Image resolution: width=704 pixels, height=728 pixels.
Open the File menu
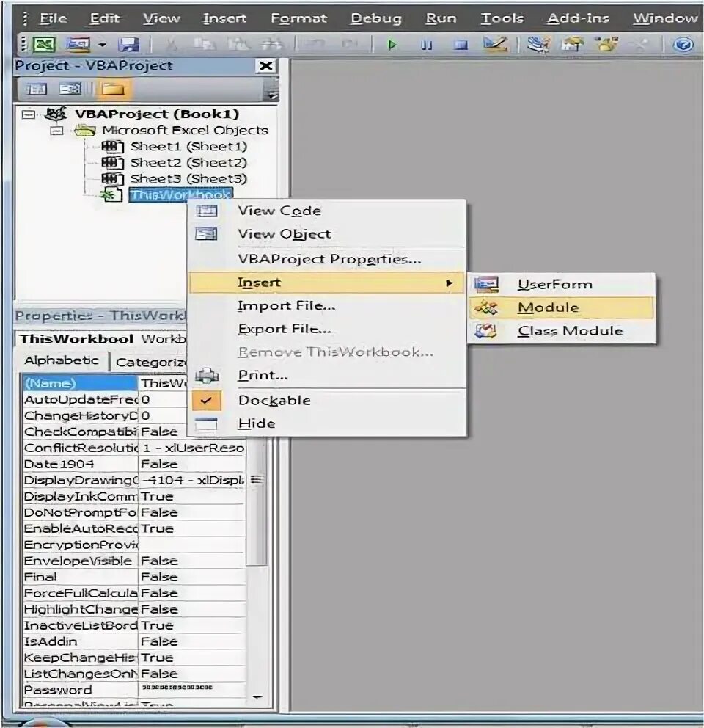coord(54,18)
